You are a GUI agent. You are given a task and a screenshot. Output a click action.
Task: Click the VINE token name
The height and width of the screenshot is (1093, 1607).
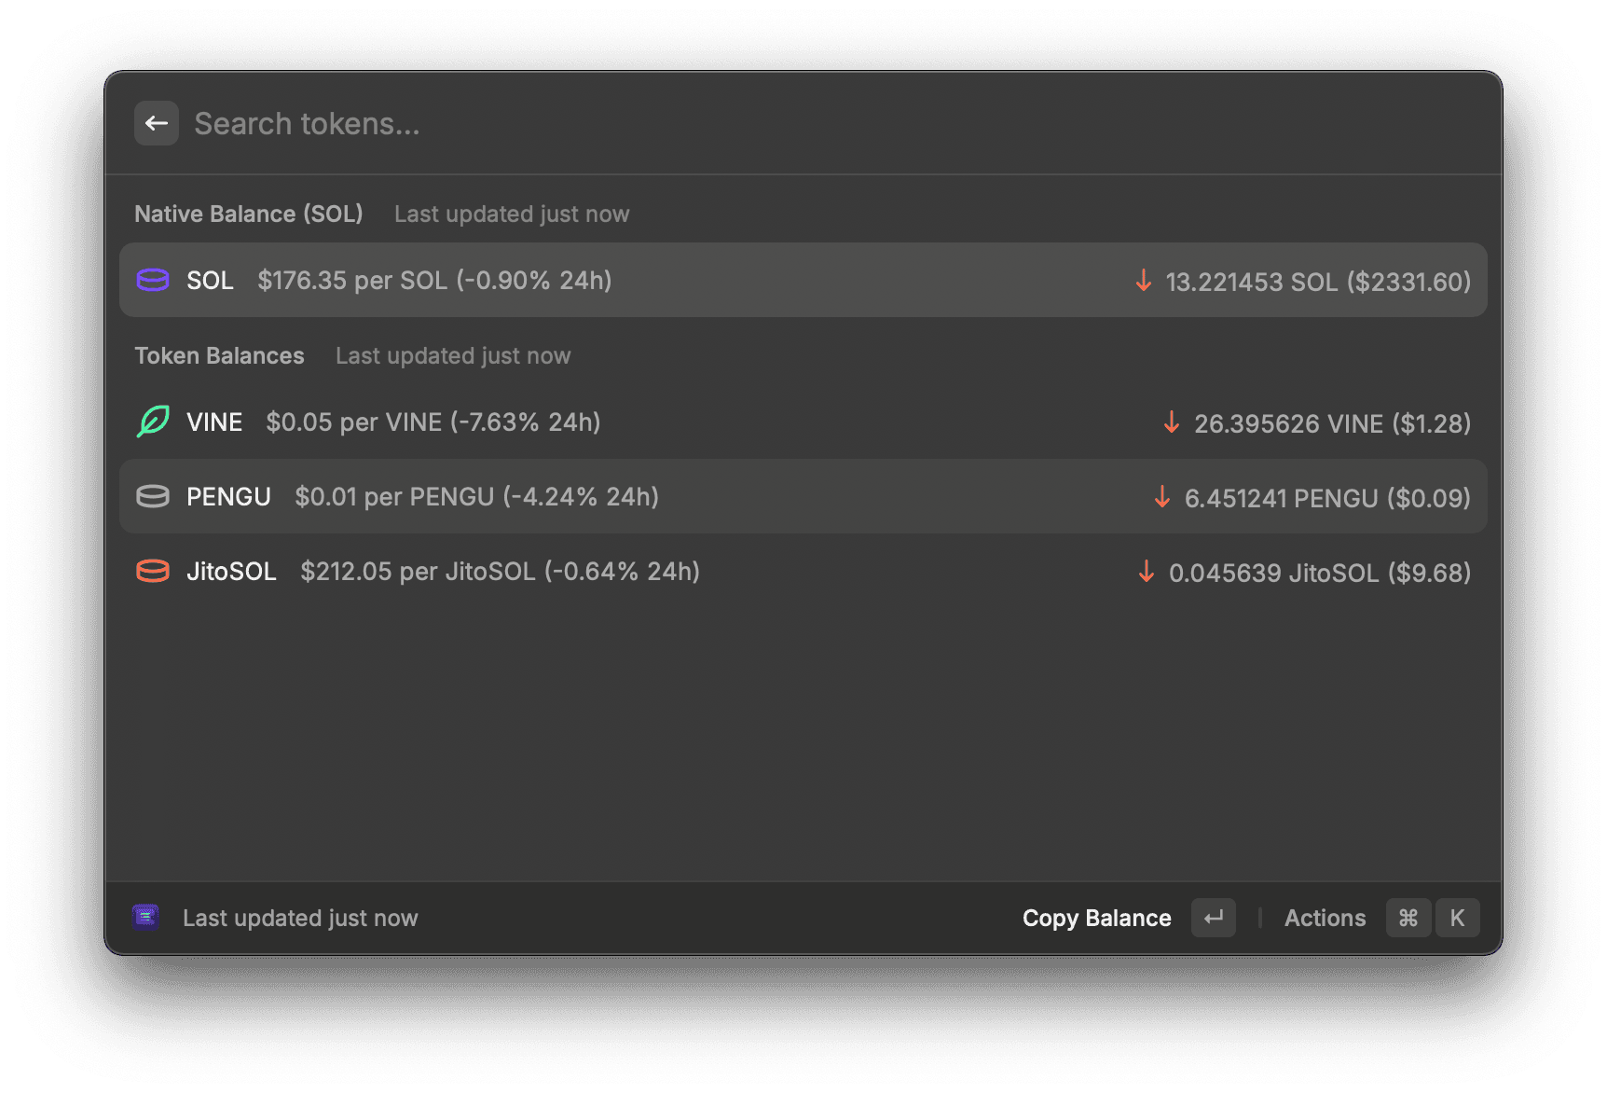click(x=214, y=422)
